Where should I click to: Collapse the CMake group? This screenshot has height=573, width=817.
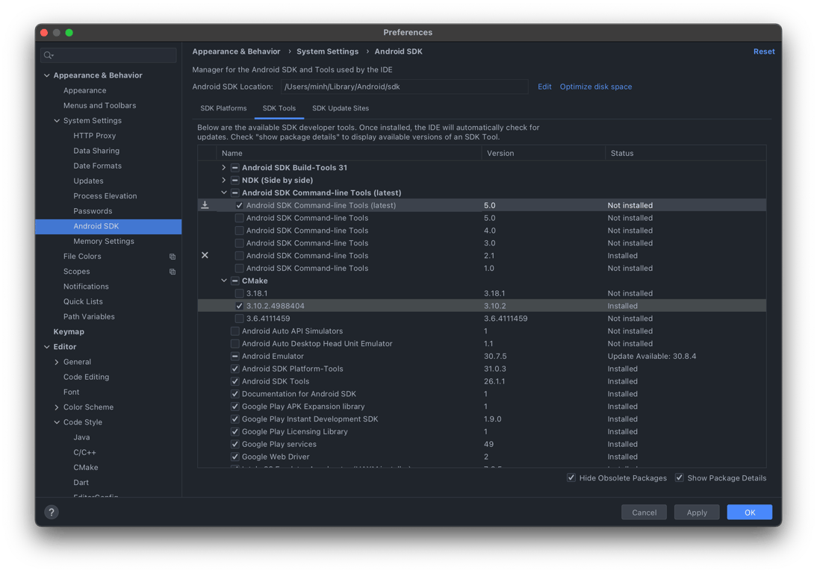[x=224, y=281]
